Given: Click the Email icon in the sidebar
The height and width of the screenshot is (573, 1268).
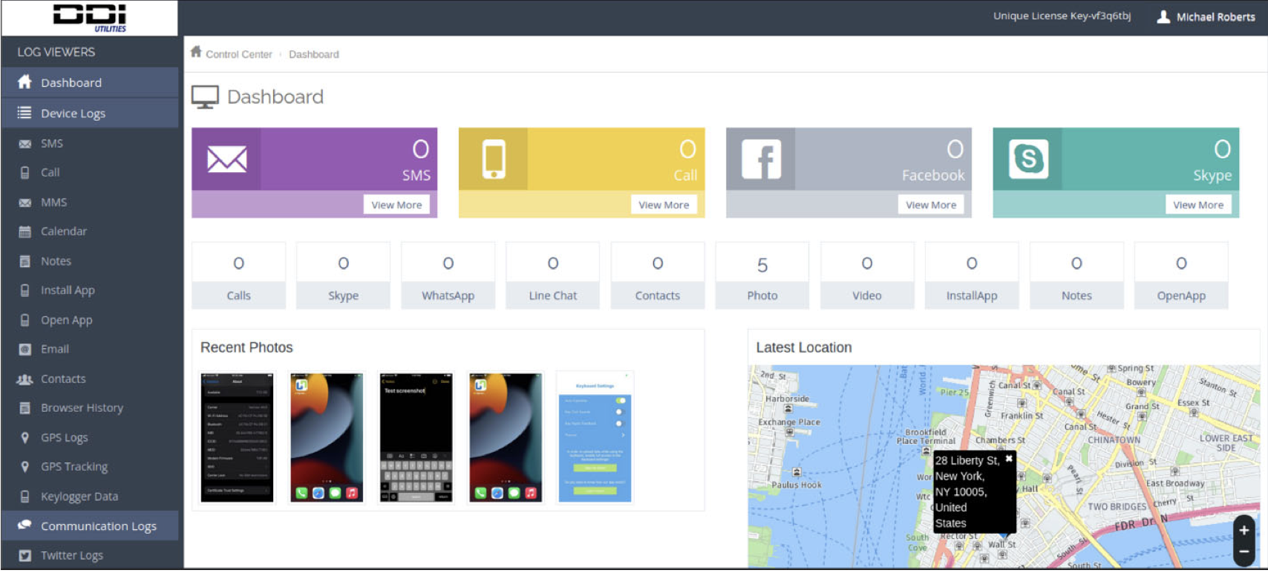Looking at the screenshot, I should click(x=25, y=349).
